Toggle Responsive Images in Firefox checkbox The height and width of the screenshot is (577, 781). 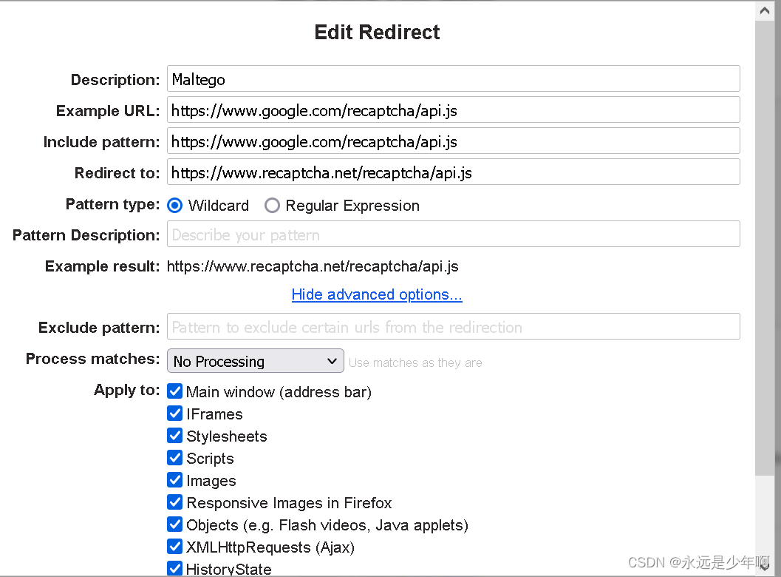[175, 502]
